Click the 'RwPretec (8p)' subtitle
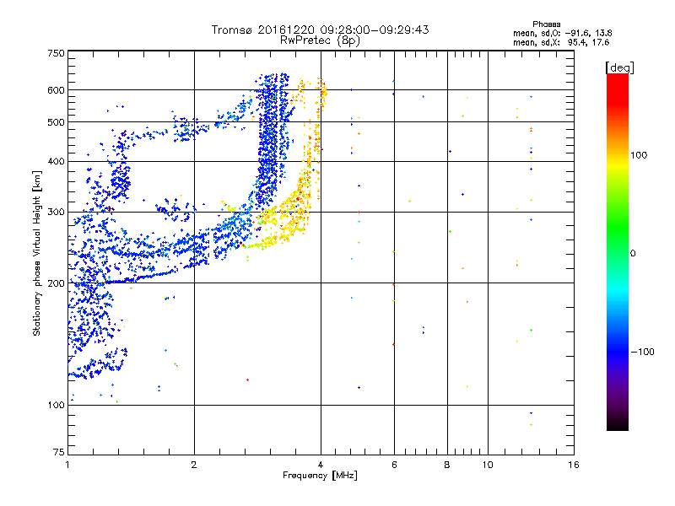The width and height of the screenshot is (675, 506). (x=320, y=40)
